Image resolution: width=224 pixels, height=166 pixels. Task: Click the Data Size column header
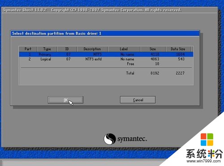tap(178, 49)
